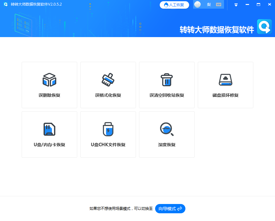
Task: Open 误清空回收站恢复 via the trash icon
Action: point(167,79)
